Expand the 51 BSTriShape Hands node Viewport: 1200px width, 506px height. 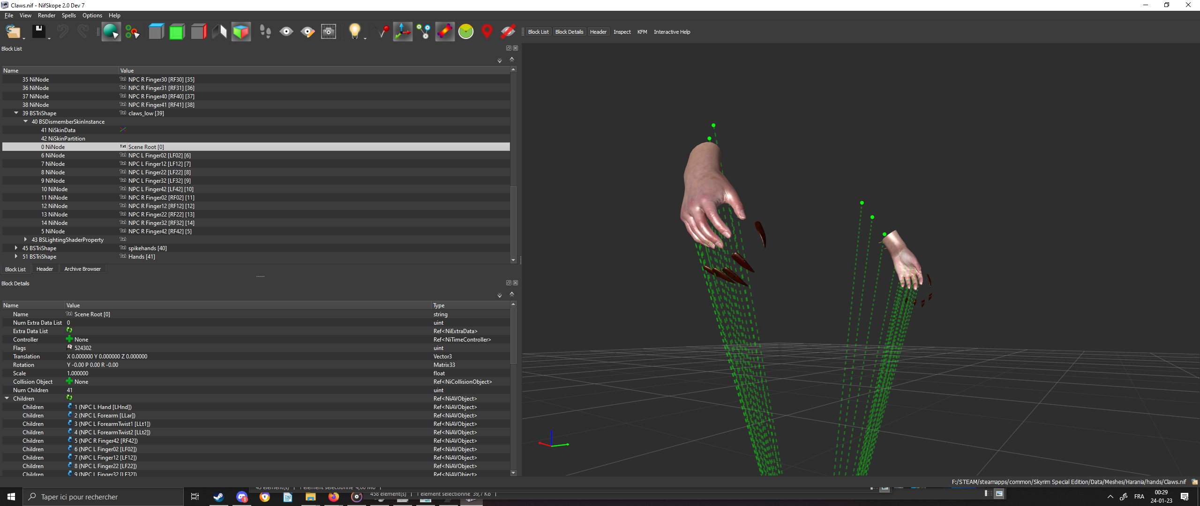click(x=16, y=256)
